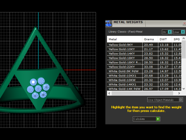186x140 pixels.
Task: Select the White Gold:10KW row
Action: point(144,80)
